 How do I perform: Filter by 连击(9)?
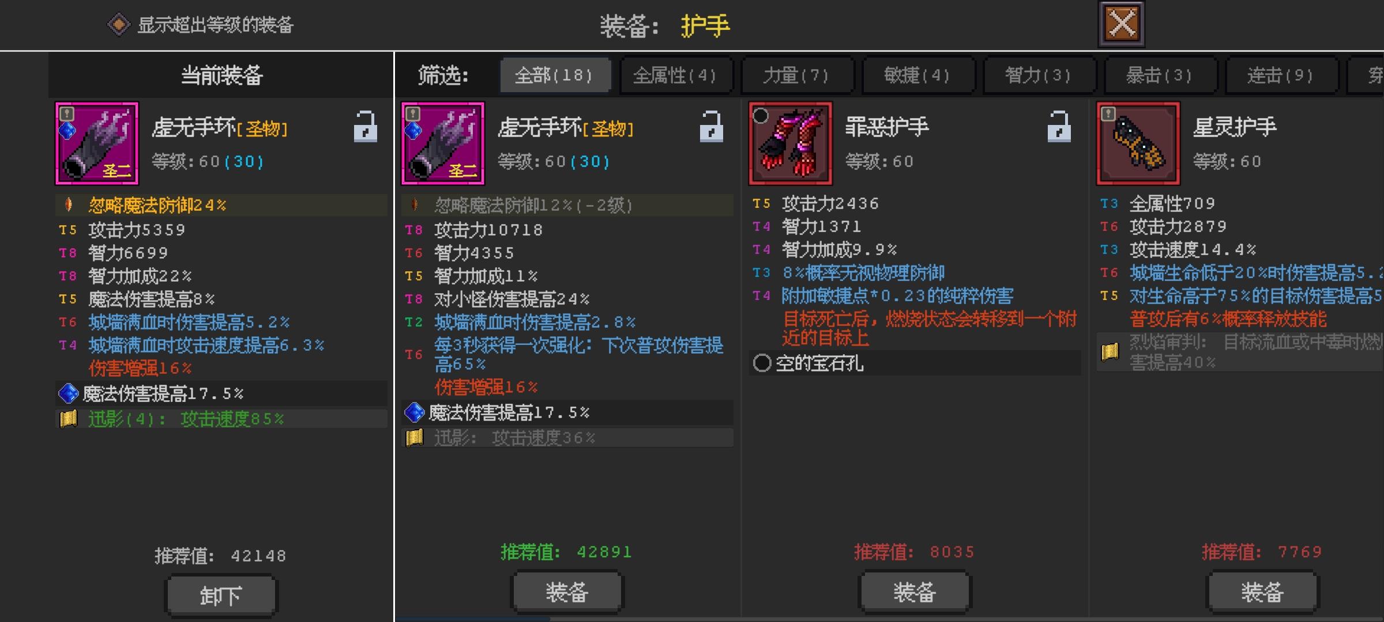pos(1281,75)
